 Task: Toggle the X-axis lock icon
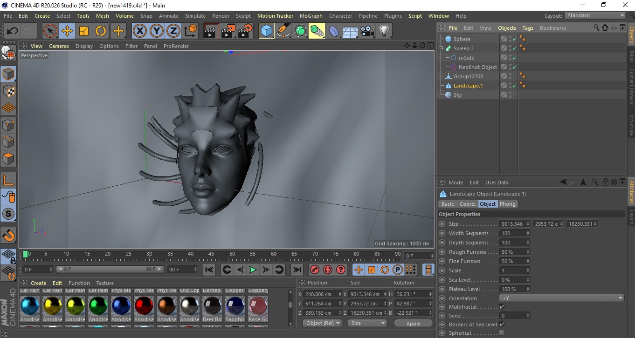coord(139,31)
